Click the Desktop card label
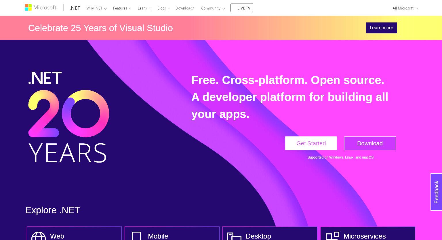This screenshot has width=442, height=240. point(258,236)
